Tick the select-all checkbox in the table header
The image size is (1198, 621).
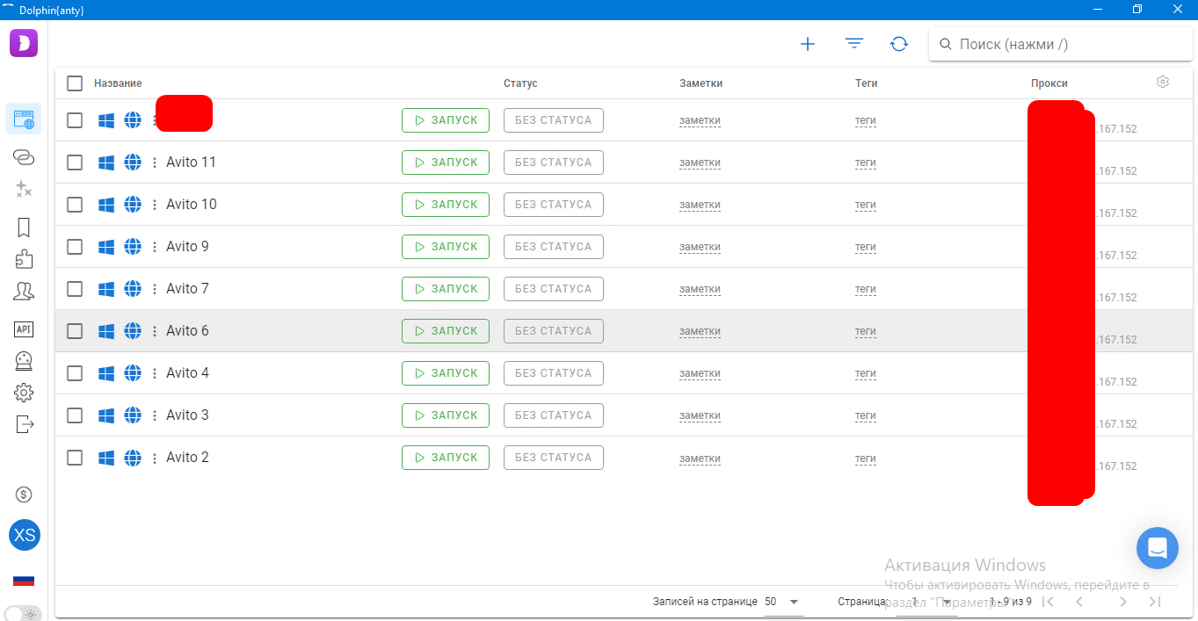point(75,83)
